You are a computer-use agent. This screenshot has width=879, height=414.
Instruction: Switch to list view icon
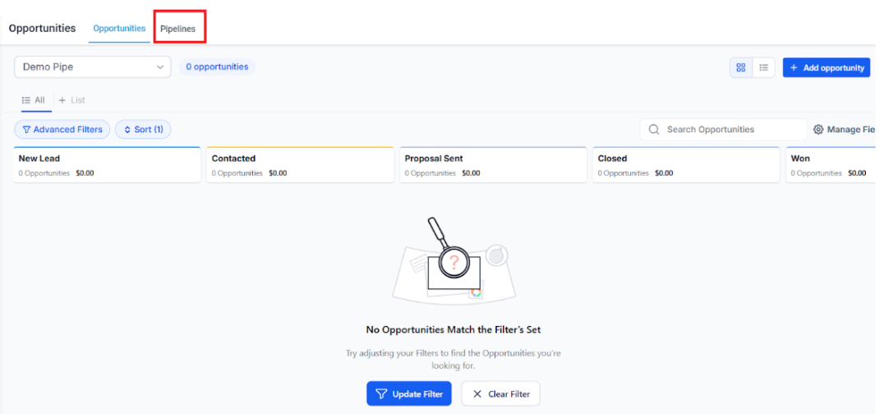click(764, 67)
